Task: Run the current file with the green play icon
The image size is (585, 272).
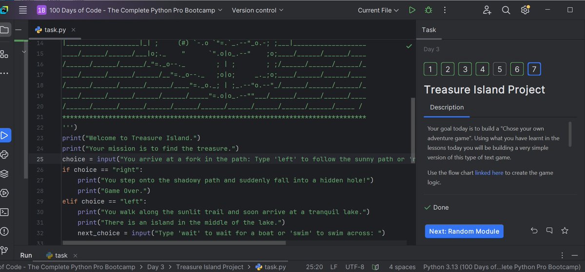Action: pyautogui.click(x=412, y=10)
